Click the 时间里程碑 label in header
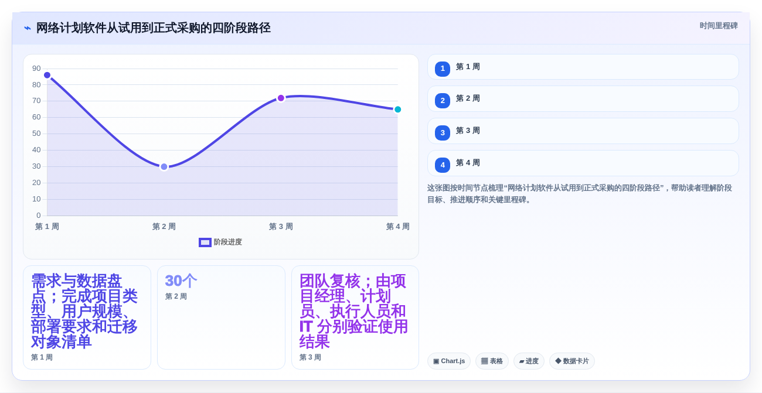Image resolution: width=762 pixels, height=393 pixels. (719, 26)
